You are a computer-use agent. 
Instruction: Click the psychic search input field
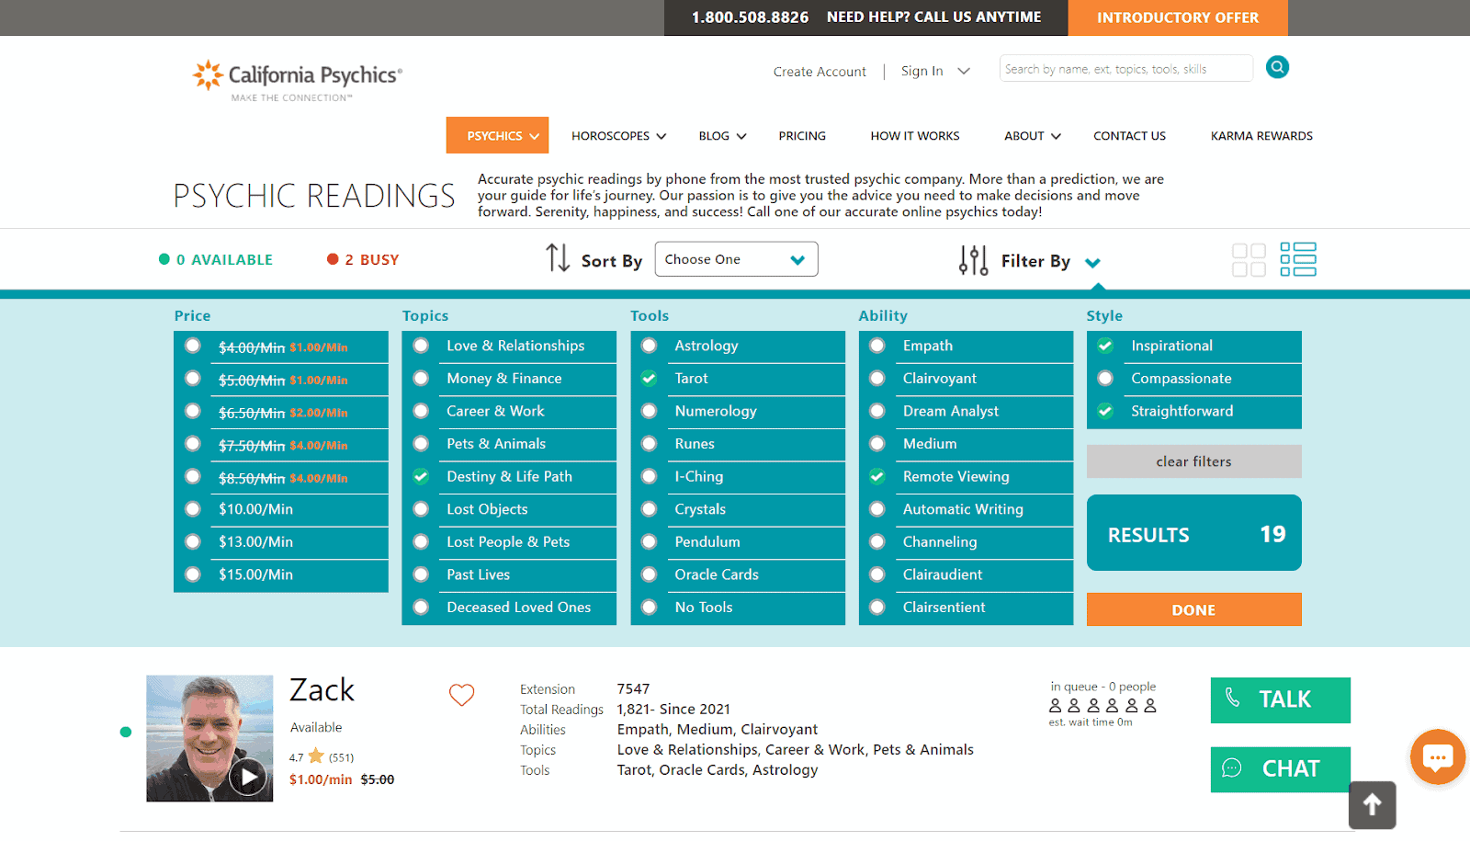1126,68
